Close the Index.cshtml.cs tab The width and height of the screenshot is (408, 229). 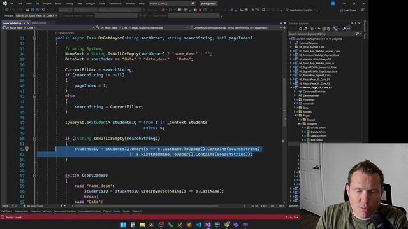point(28,23)
